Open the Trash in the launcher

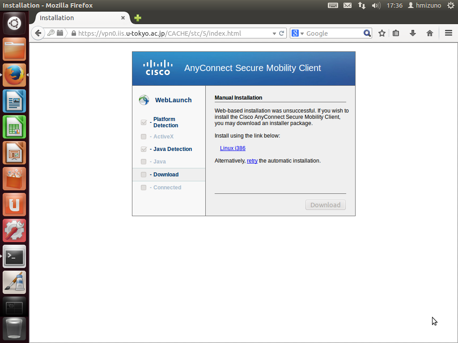coord(14,330)
